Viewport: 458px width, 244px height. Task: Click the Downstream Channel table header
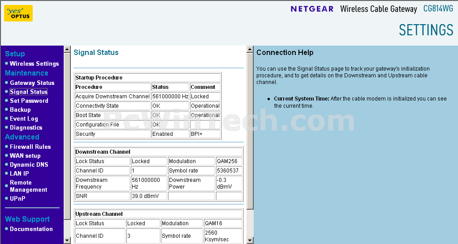(x=159, y=151)
